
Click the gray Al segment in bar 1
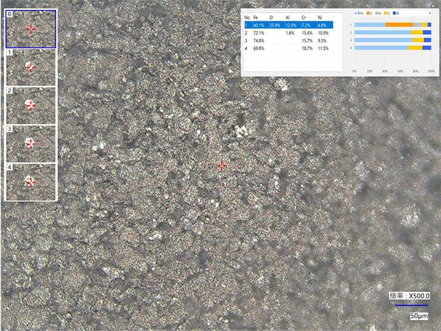[418, 25]
